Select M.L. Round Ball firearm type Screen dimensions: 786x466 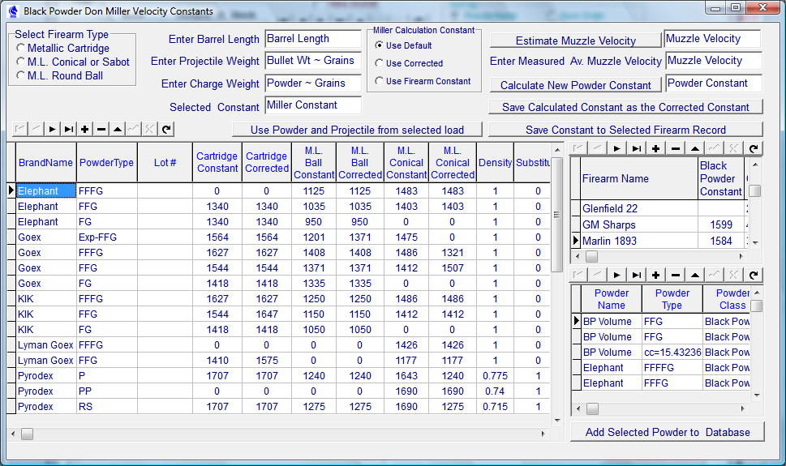coord(20,76)
